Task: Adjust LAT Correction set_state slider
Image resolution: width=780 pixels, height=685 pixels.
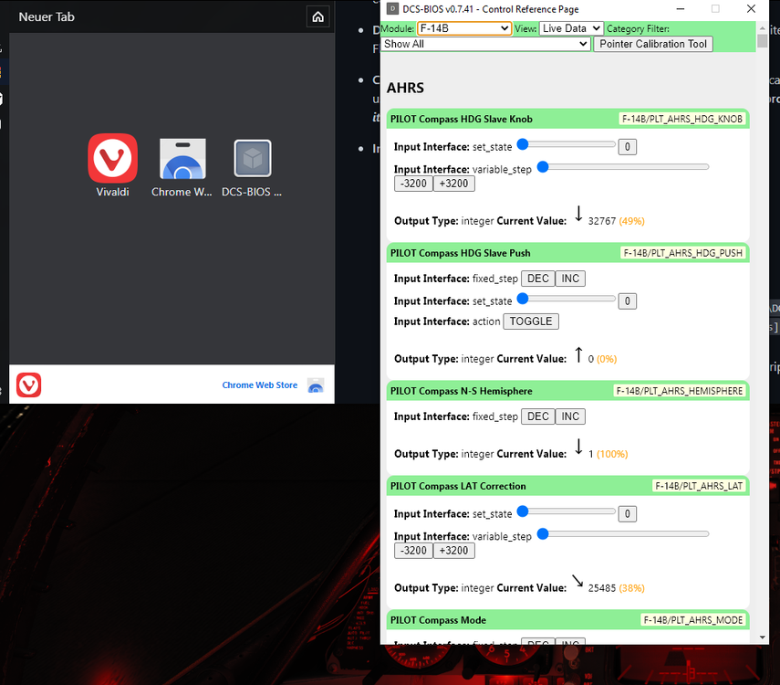Action: [567, 511]
